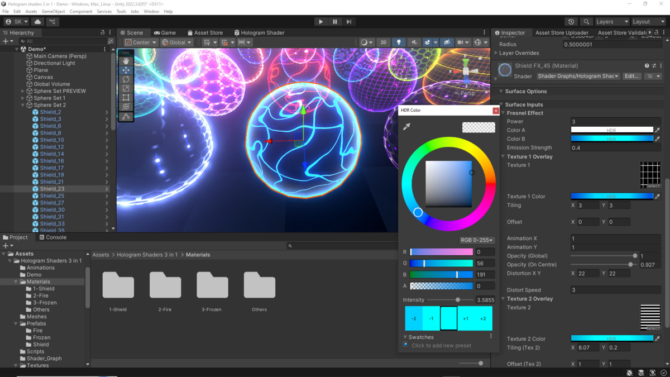The width and height of the screenshot is (670, 377).
Task: Click the Step frame button
Action: click(x=349, y=22)
